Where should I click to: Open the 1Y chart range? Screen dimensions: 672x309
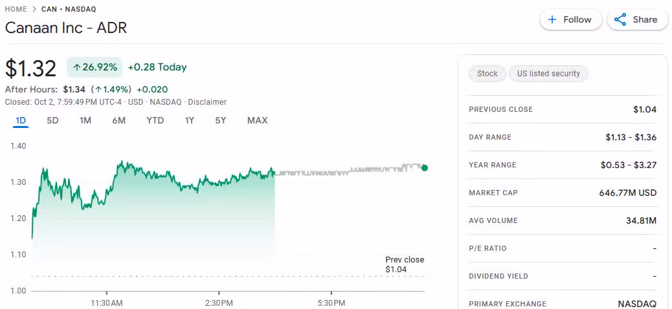[189, 120]
